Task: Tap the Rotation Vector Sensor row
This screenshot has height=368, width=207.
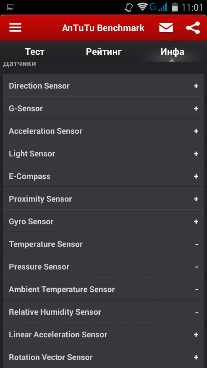Action: click(103, 357)
